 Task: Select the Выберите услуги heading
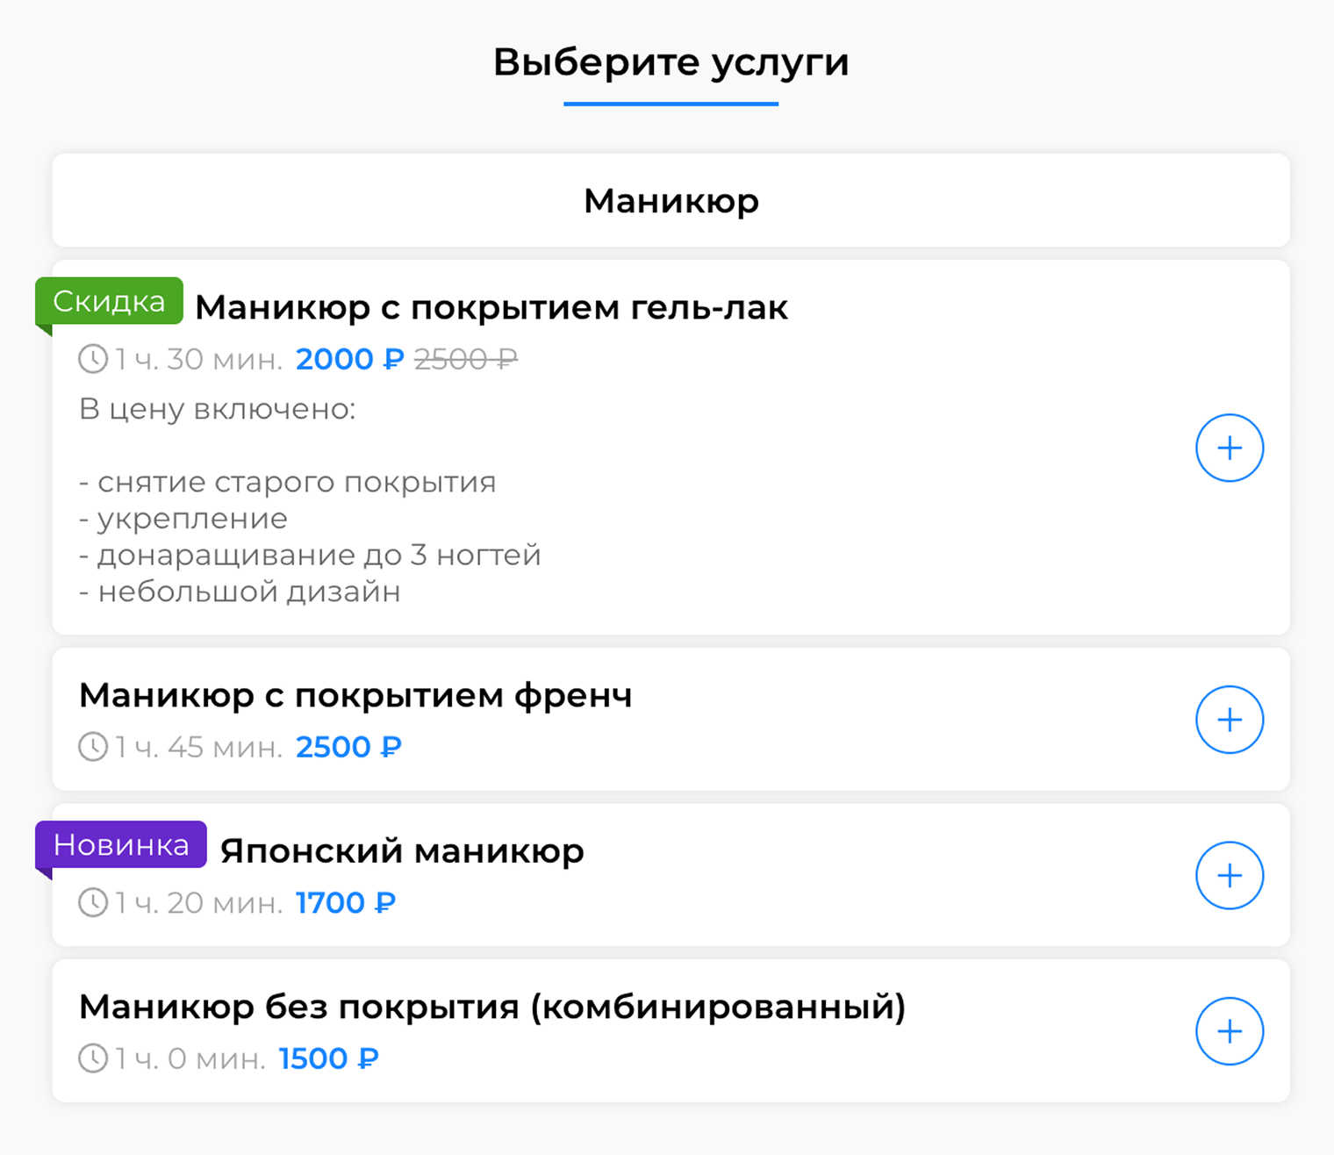(x=671, y=62)
